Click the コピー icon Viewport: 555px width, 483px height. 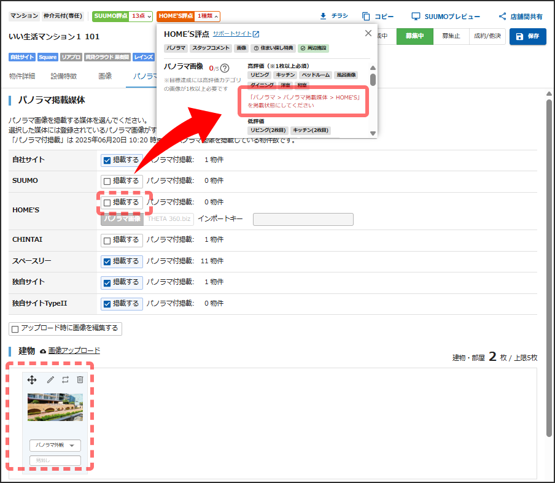coord(366,17)
